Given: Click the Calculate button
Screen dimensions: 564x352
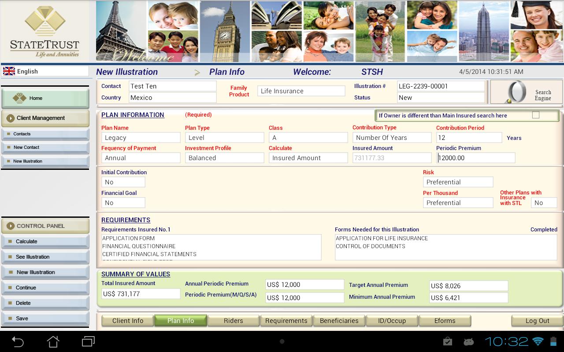Looking at the screenshot, I should tap(45, 241).
